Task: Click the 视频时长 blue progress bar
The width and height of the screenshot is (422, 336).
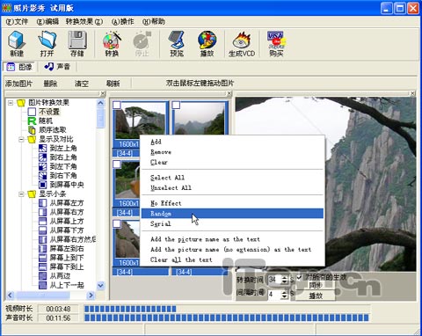Action: click(130, 309)
